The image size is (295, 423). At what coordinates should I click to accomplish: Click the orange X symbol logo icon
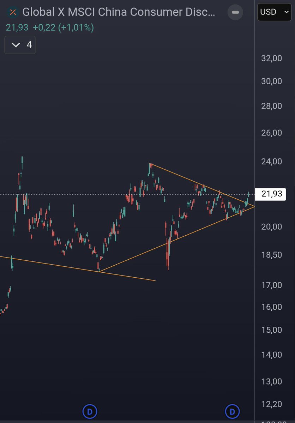click(x=13, y=12)
